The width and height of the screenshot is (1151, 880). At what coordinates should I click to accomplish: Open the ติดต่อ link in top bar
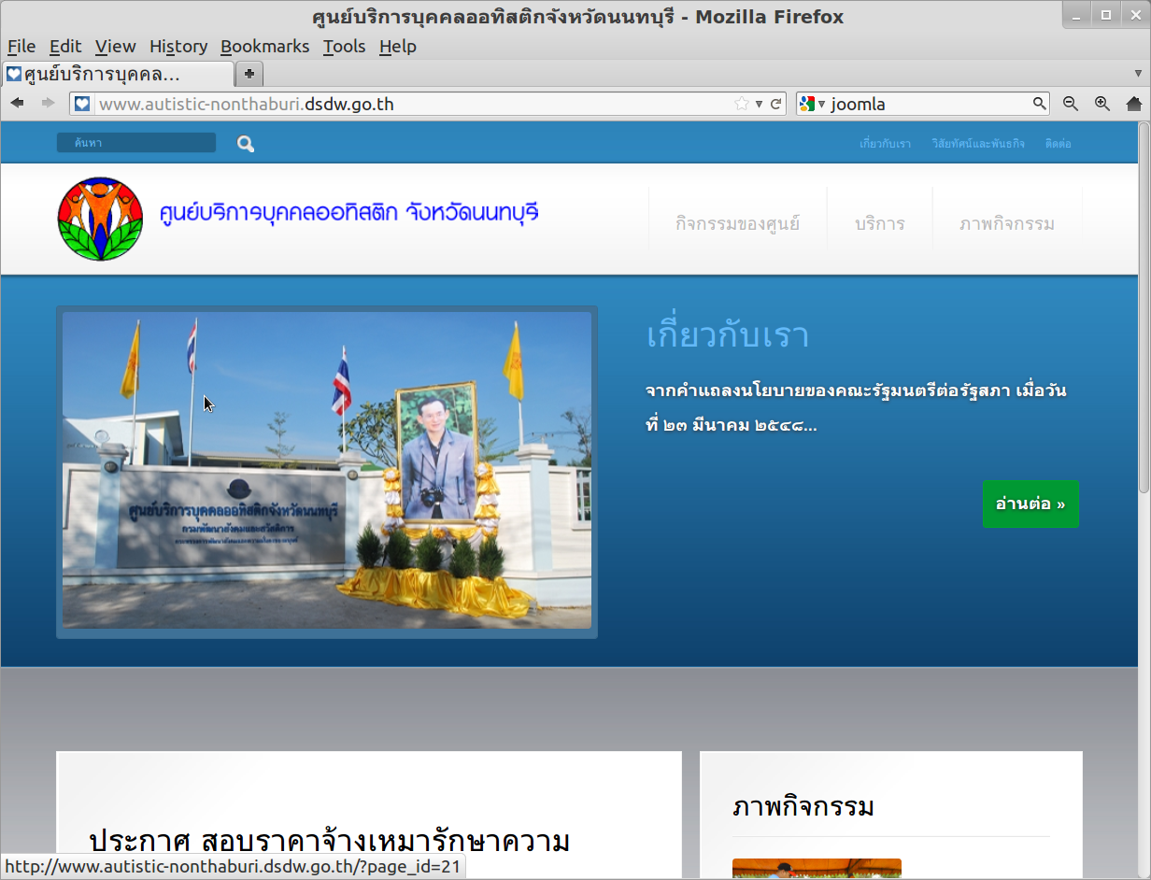[x=1058, y=144]
